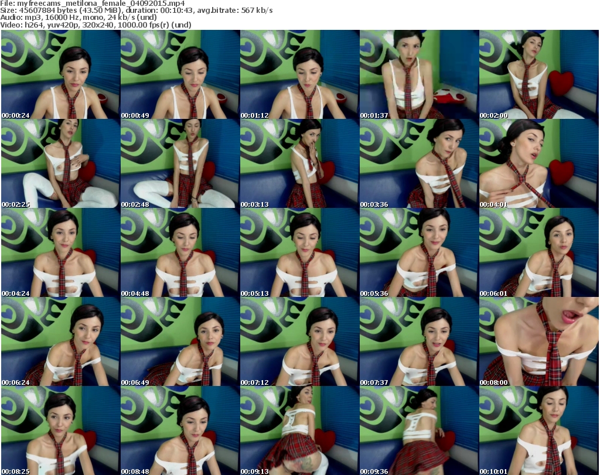
Task: Select the thumbnail stamped 00:04:01
Action: coord(539,163)
